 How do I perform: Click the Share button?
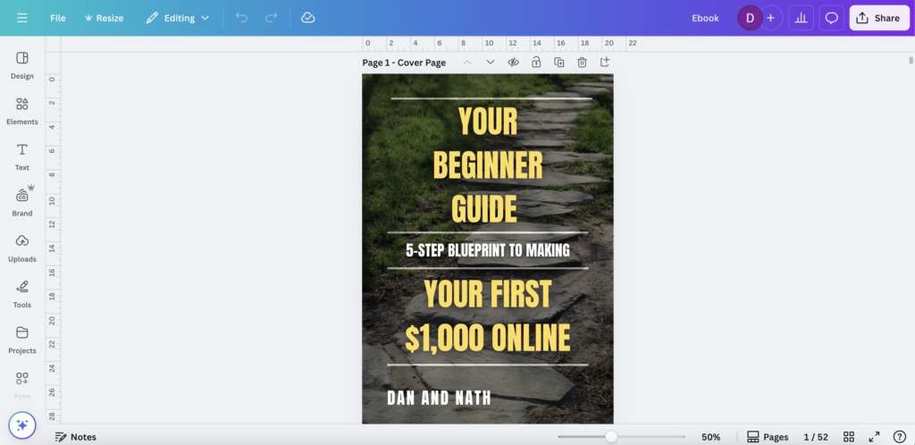click(x=878, y=18)
